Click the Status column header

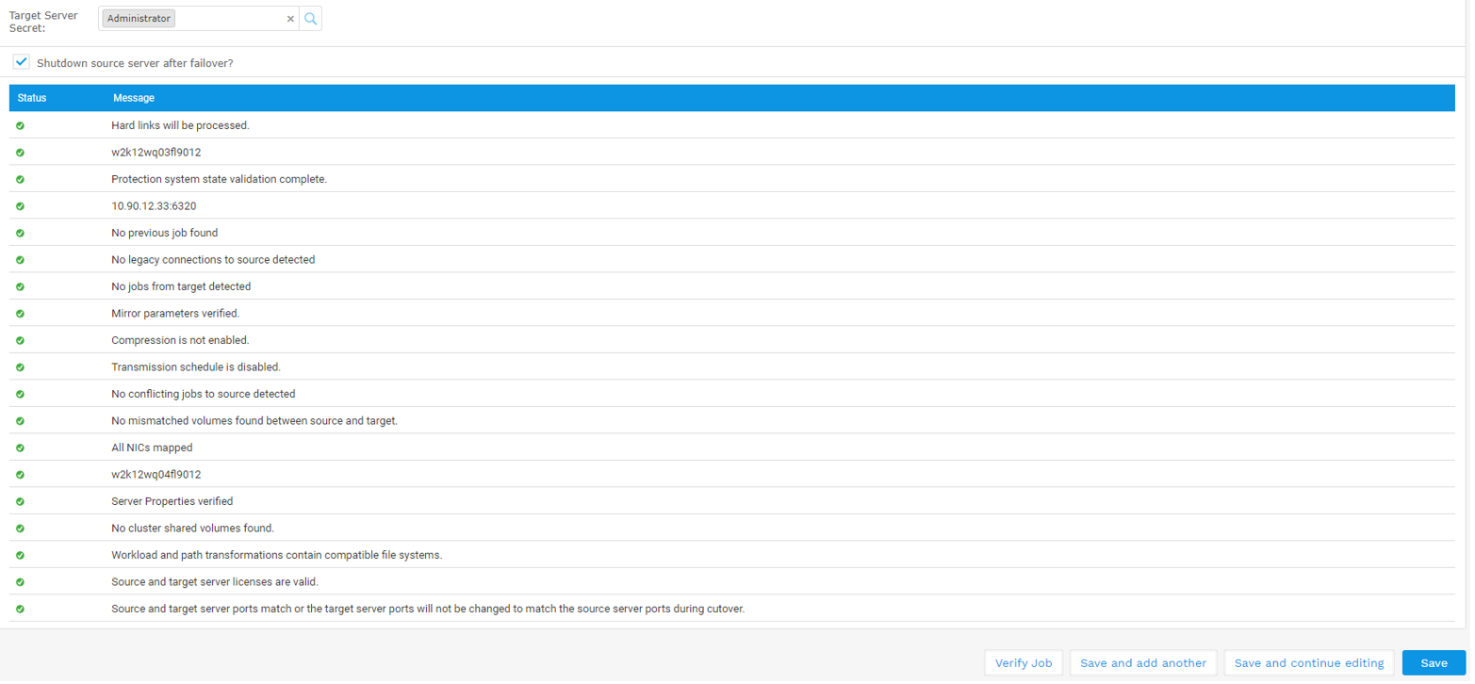pos(32,98)
